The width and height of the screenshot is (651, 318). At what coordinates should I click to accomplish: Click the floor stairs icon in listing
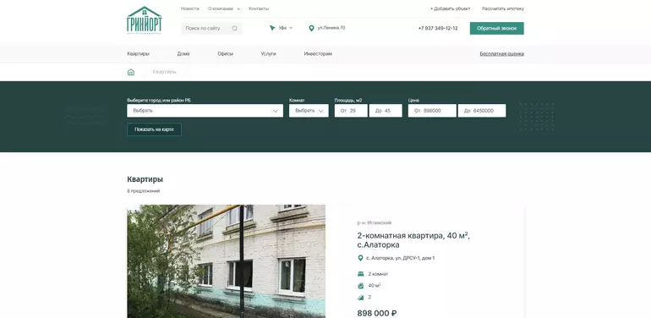360,297
